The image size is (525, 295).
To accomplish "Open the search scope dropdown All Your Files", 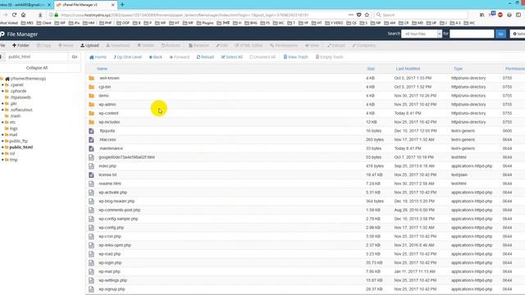I will [x=421, y=34].
